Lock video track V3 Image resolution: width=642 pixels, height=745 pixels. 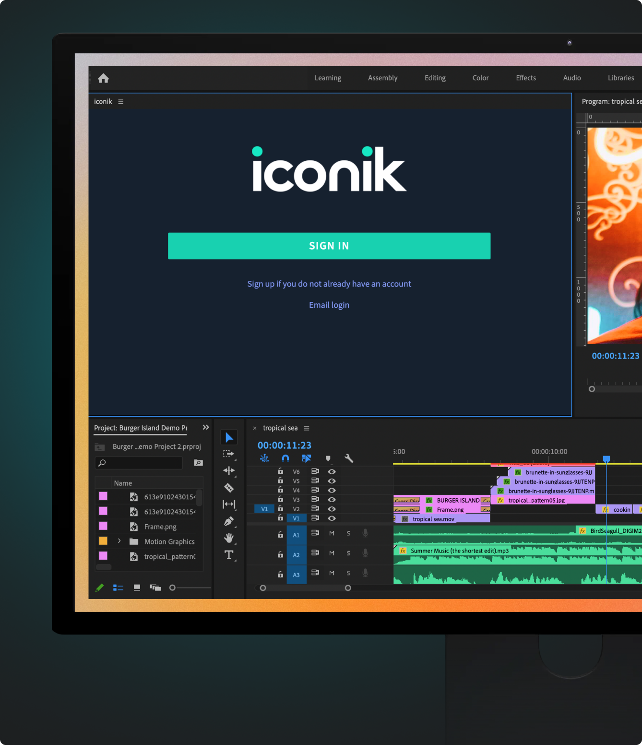click(281, 500)
